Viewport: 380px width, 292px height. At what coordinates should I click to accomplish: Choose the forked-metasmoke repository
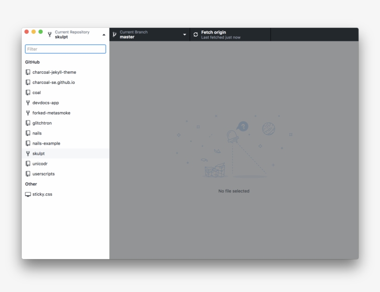(x=65, y=113)
